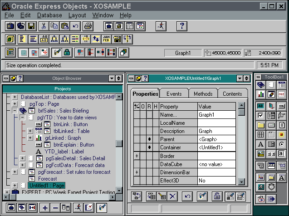Click the 45000,45000 position field

click(x=223, y=53)
